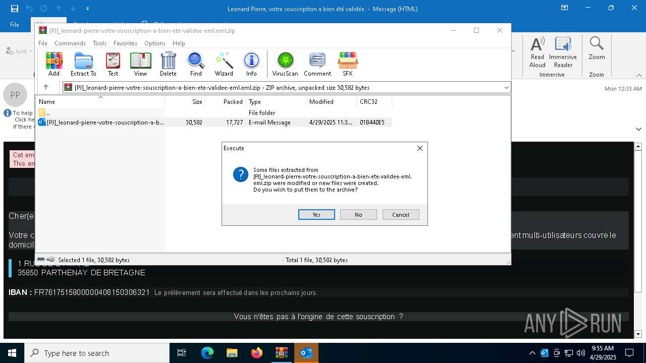This screenshot has width=646, height=363.
Task: Select the parent folder '..' row
Action: click(213, 112)
